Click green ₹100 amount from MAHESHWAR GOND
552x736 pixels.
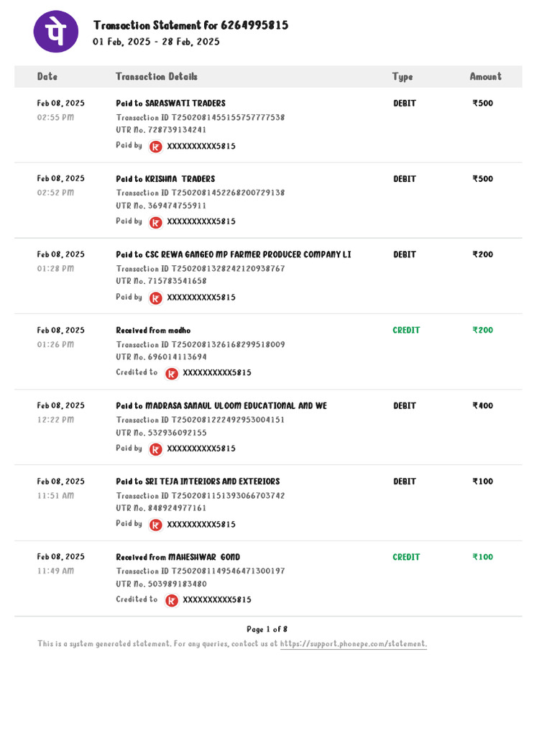pos(483,557)
